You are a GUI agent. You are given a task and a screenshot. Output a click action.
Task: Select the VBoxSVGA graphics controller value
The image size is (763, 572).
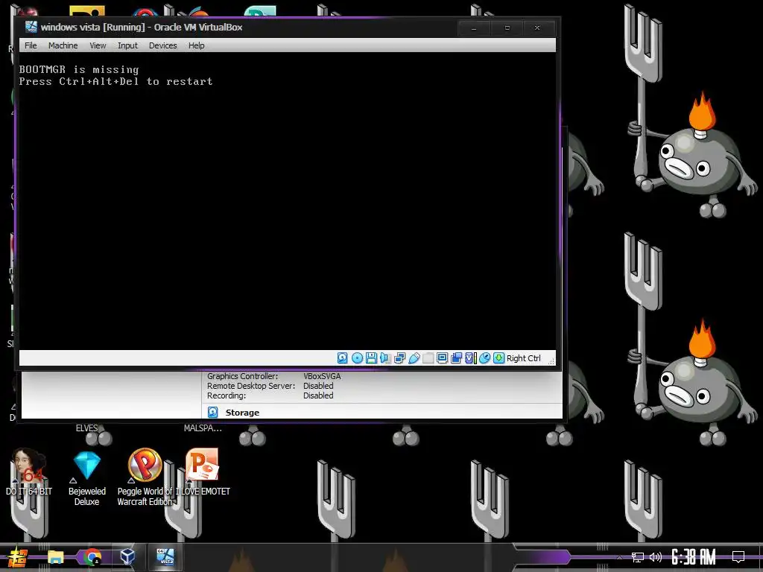(322, 376)
